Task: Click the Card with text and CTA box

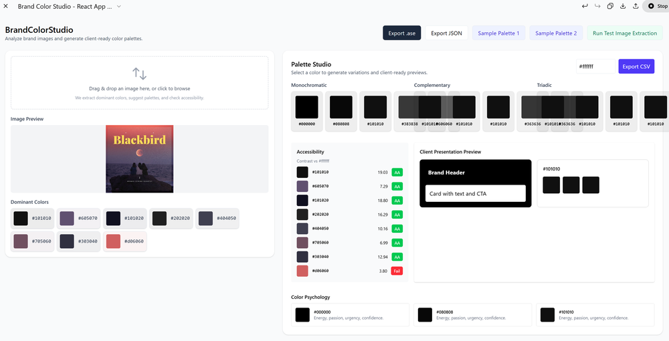Action: pyautogui.click(x=475, y=193)
